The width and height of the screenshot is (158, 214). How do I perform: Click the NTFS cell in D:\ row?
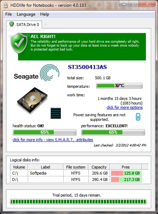75,179
